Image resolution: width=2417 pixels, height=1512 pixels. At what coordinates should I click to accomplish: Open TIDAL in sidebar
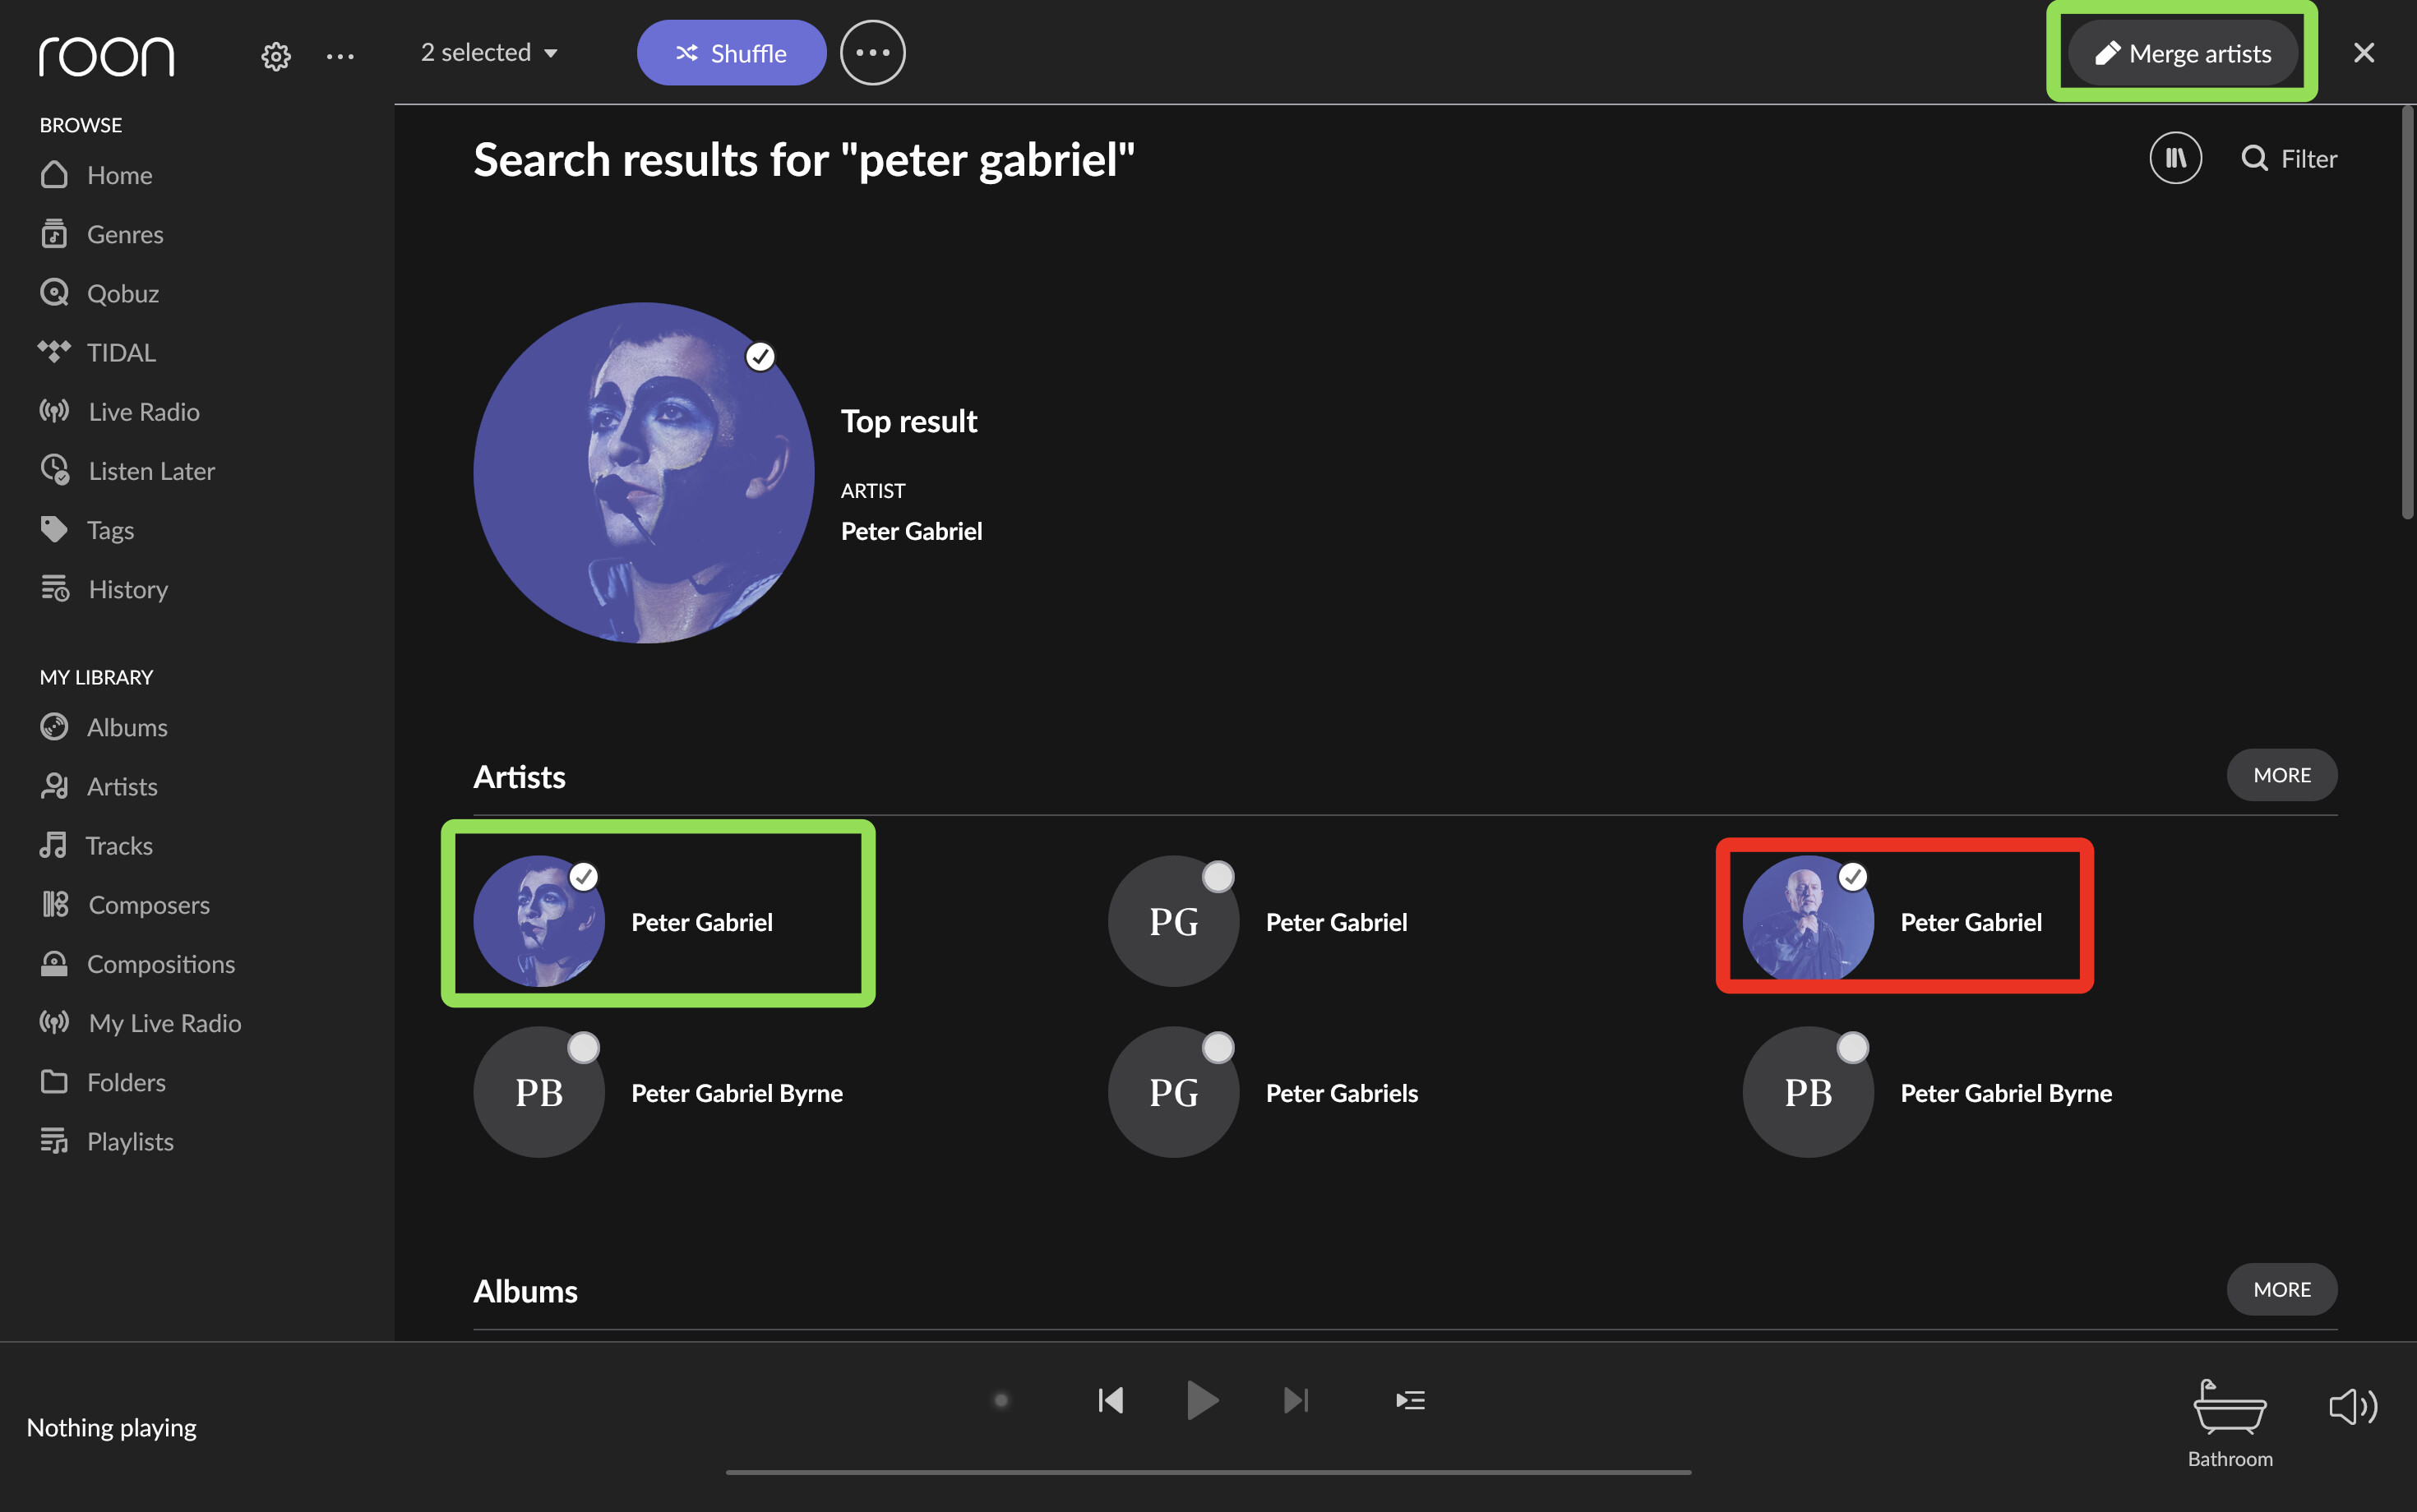click(97, 352)
